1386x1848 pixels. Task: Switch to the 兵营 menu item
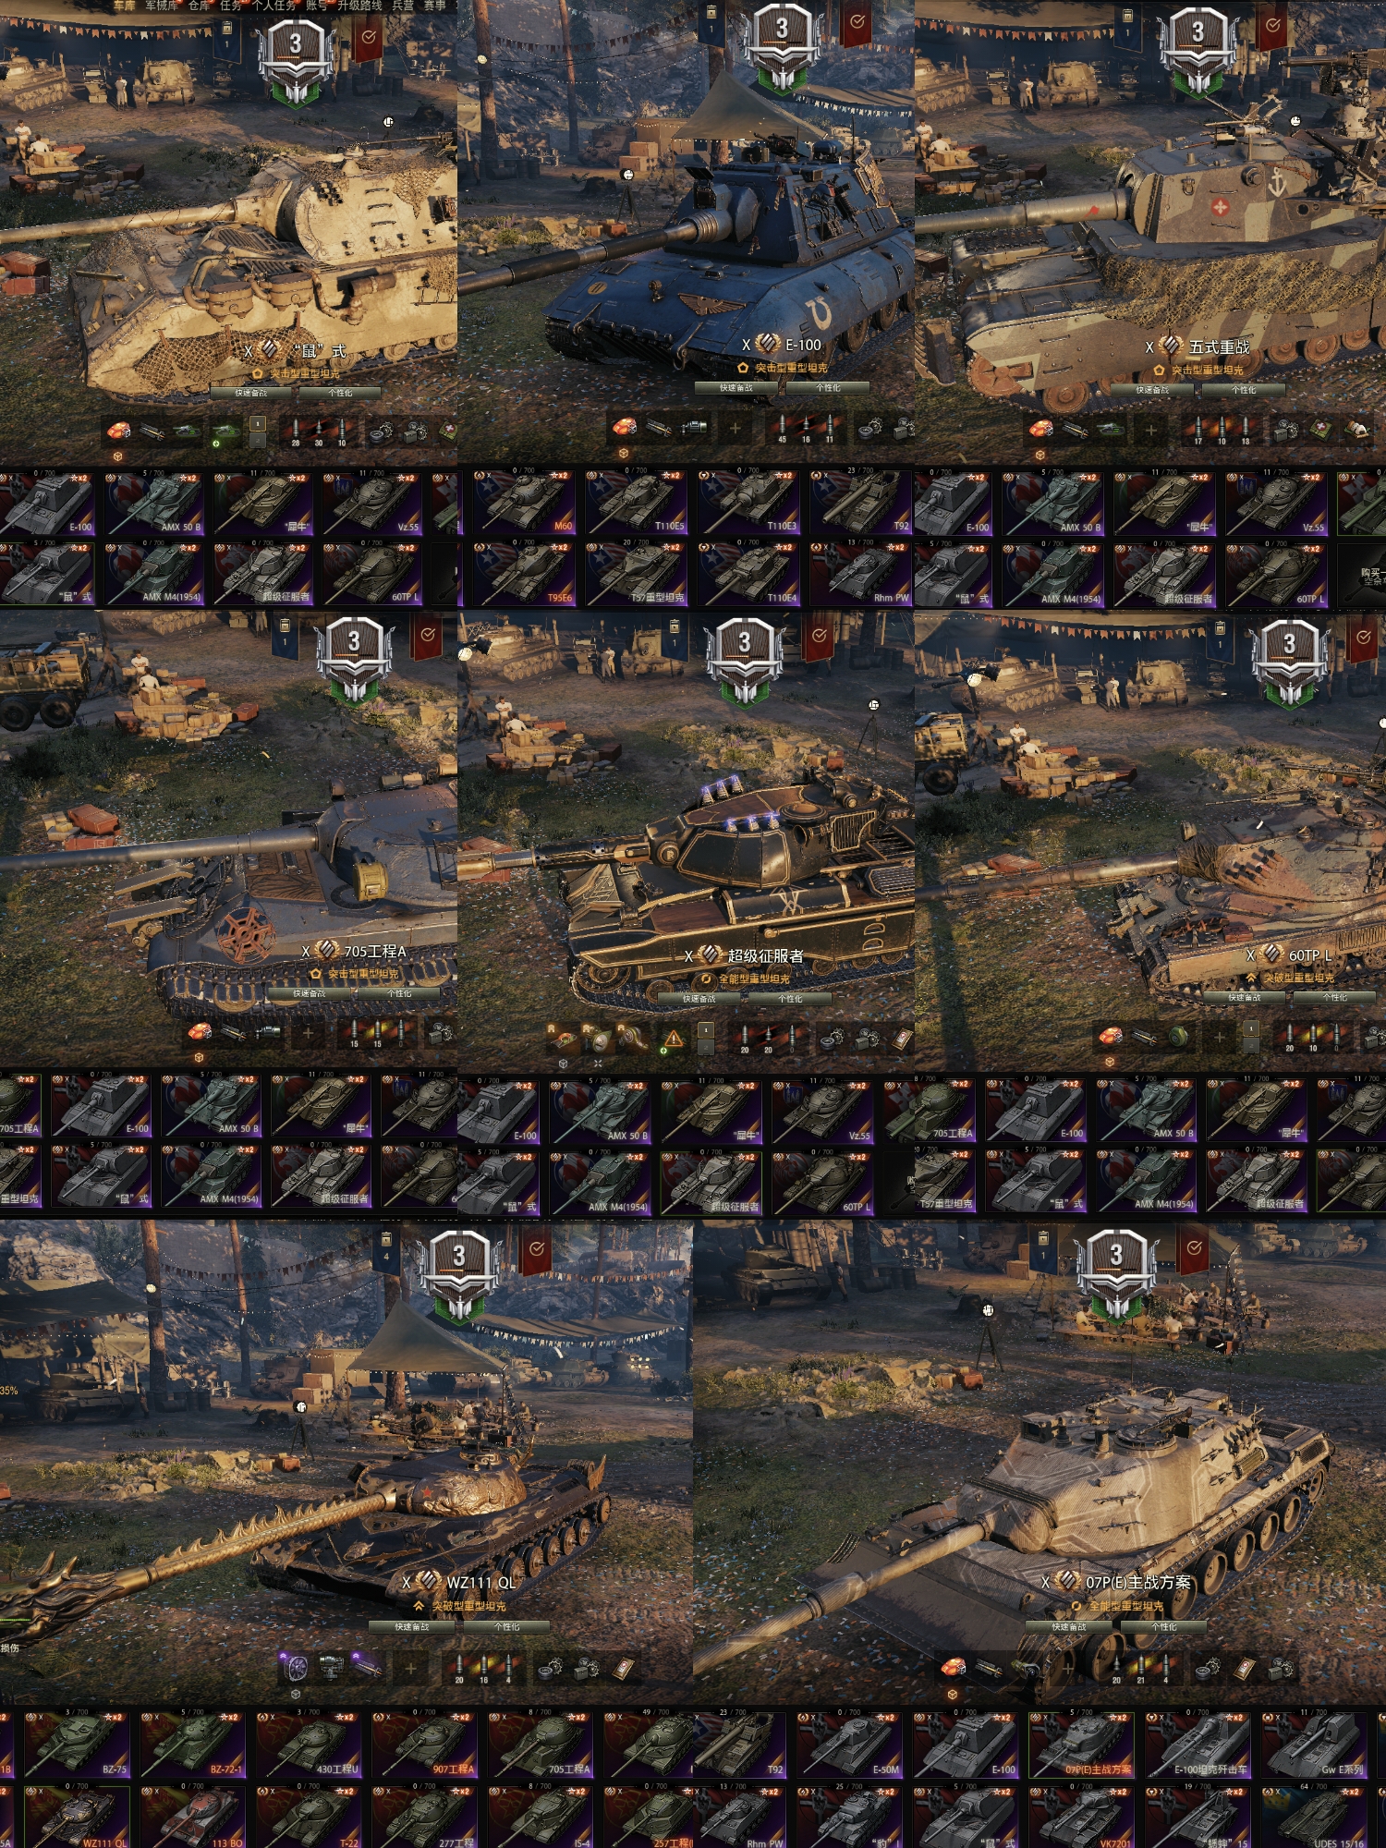click(403, 6)
